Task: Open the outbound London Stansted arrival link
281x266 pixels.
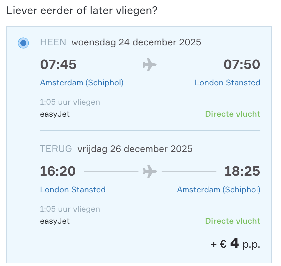Action: pos(227,83)
